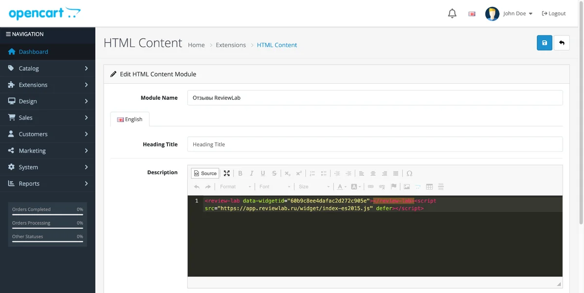This screenshot has width=584, height=293.
Task: Open the Size dropdown
Action: pos(314,186)
